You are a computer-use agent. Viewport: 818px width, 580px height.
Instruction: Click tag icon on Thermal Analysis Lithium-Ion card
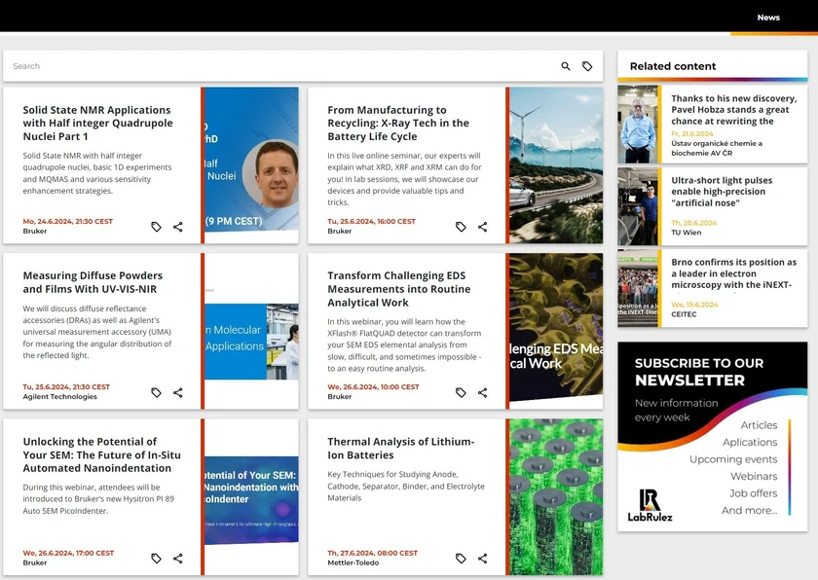[x=461, y=559]
